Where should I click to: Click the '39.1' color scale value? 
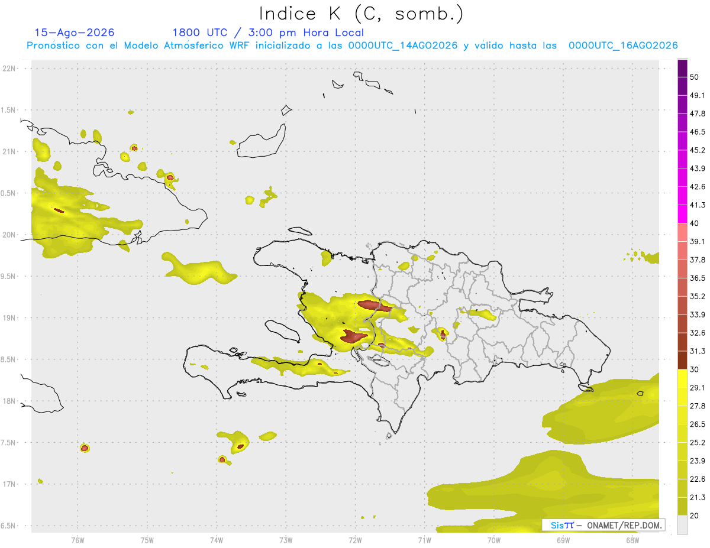pyautogui.click(x=697, y=241)
